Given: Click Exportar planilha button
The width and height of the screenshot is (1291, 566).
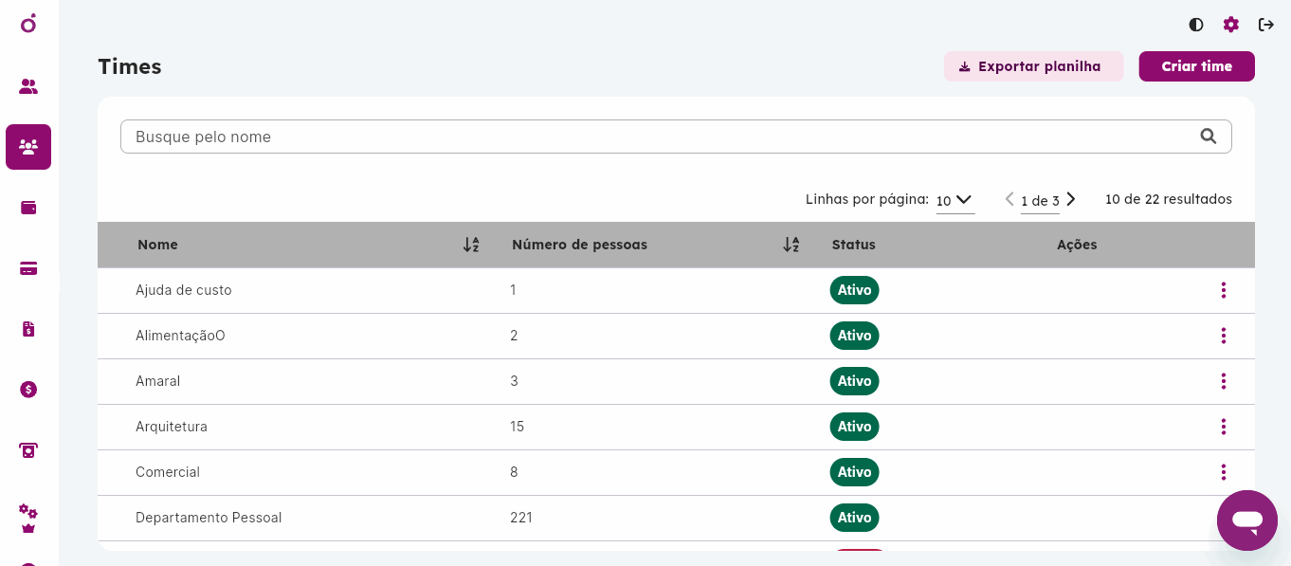Looking at the screenshot, I should tap(1034, 66).
